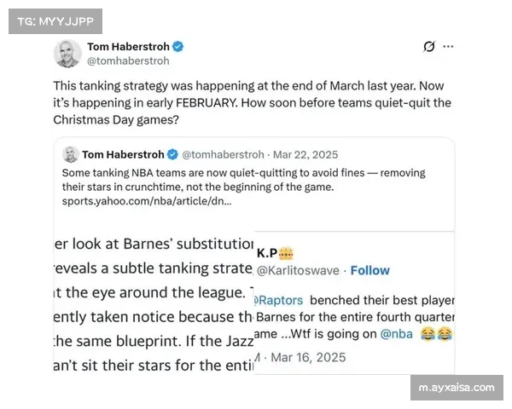Open the Tom Haberstroh display name at top
512x409 pixels.
pyautogui.click(x=128, y=47)
